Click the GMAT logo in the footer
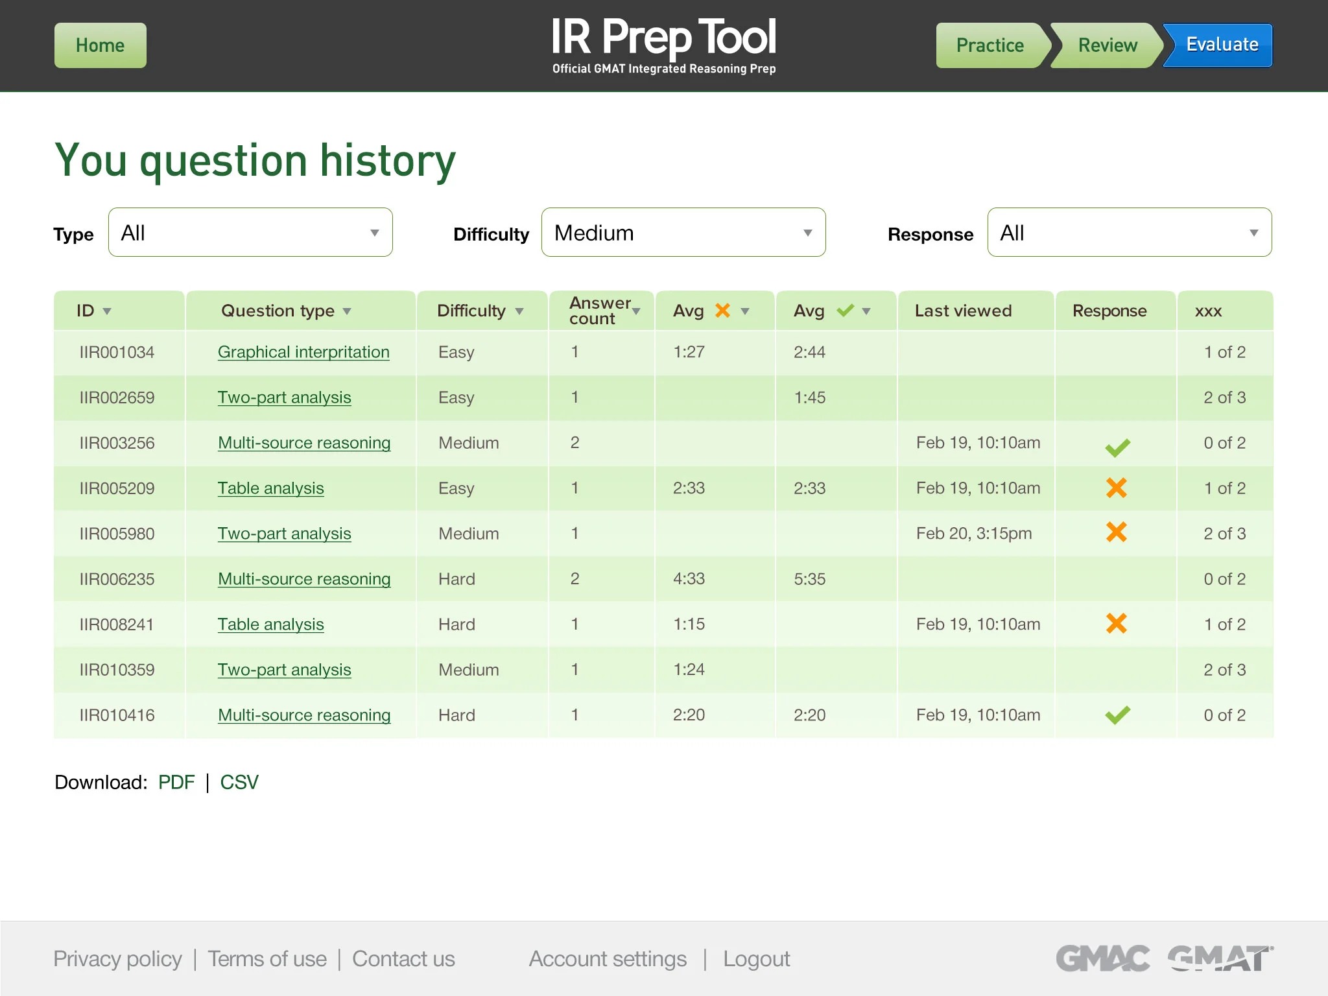This screenshot has height=996, width=1328. click(x=1219, y=958)
